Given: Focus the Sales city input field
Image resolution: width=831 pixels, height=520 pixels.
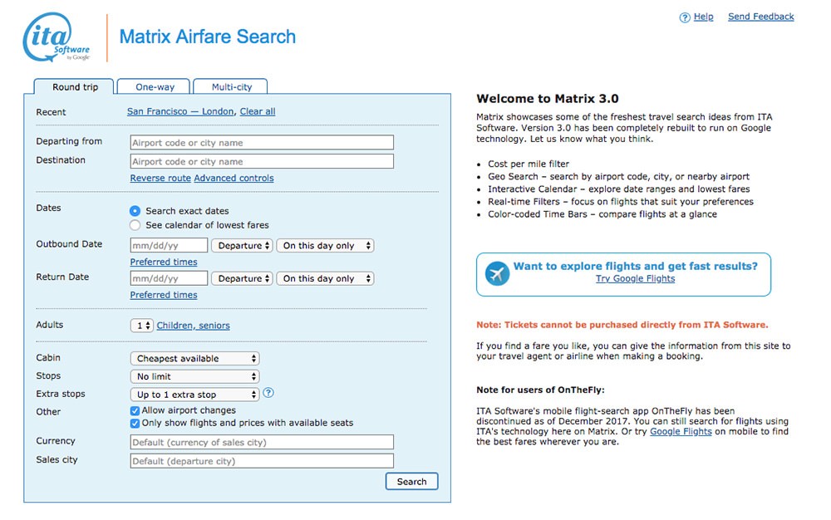Looking at the screenshot, I should point(262,461).
